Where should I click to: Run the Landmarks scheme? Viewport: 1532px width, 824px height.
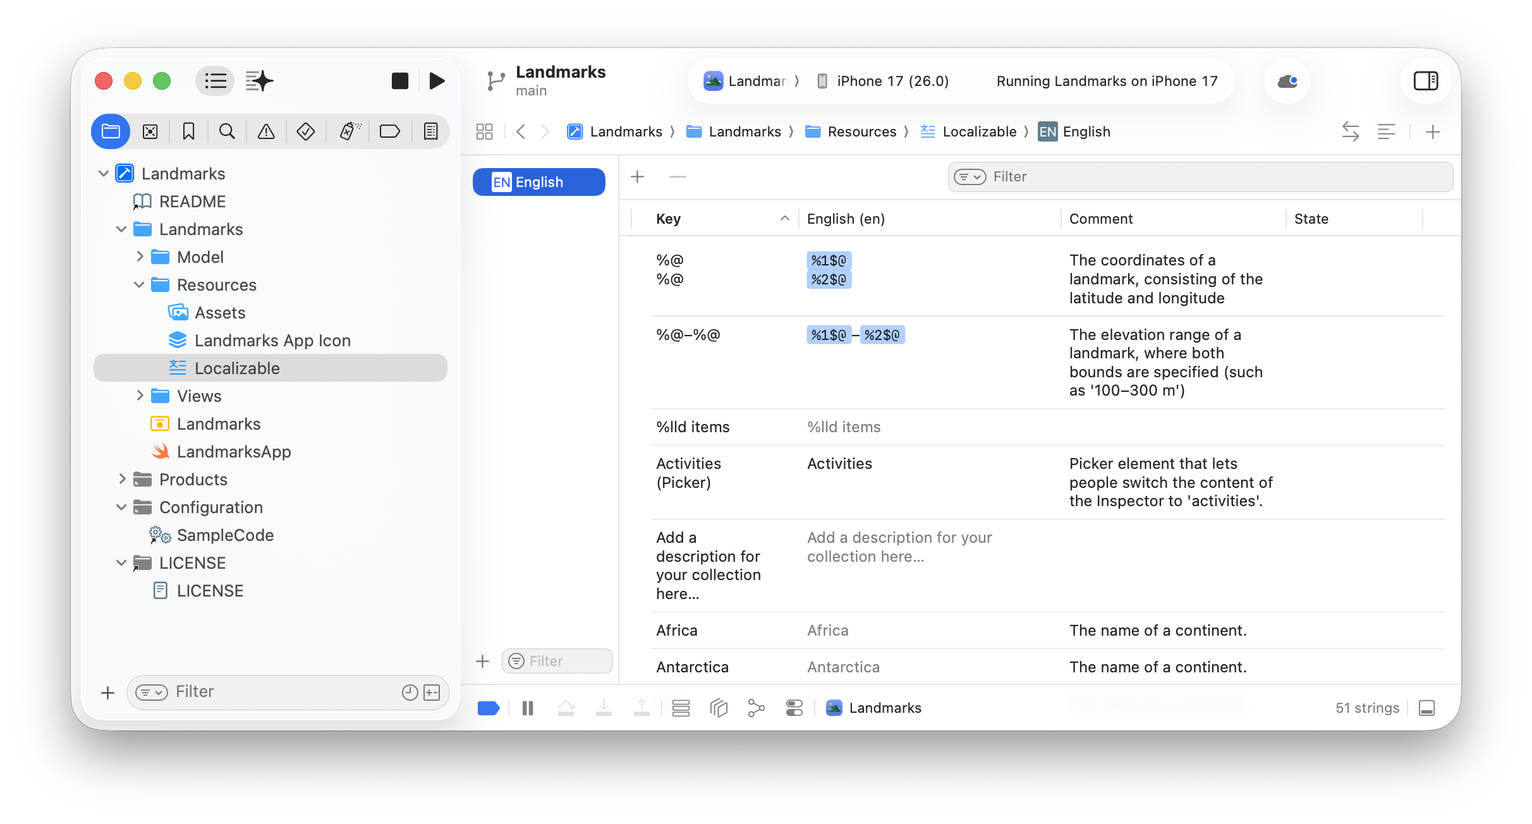(437, 81)
